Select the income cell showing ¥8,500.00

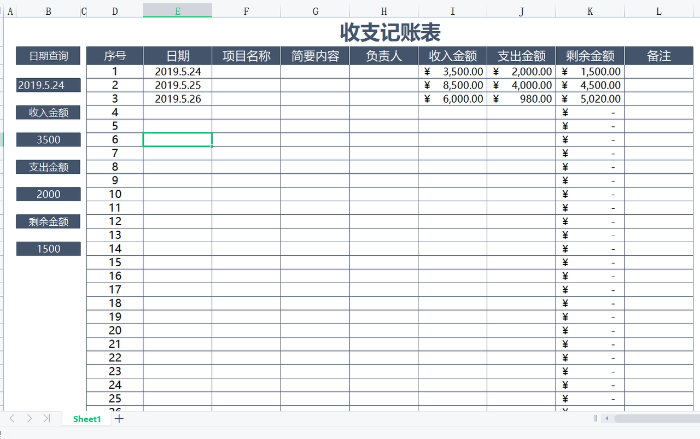click(x=452, y=85)
